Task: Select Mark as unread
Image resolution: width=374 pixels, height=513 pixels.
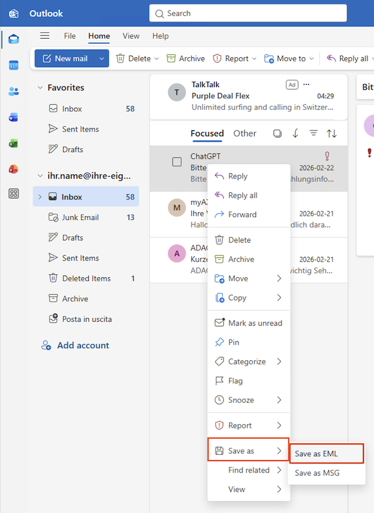Action: [249, 323]
